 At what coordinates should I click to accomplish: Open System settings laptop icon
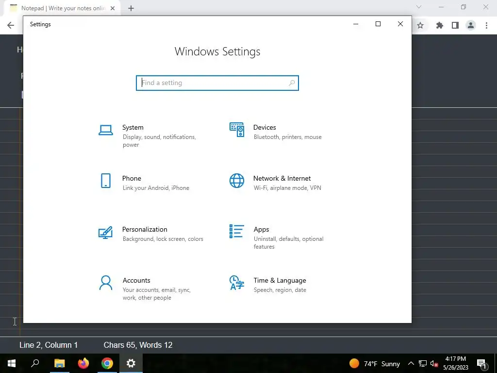click(105, 130)
